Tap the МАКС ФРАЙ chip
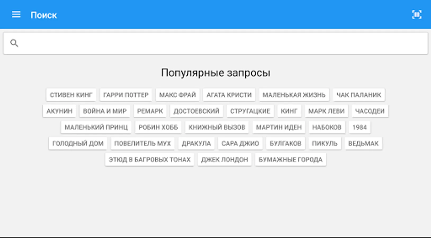This screenshot has height=238, width=431. tap(177, 95)
